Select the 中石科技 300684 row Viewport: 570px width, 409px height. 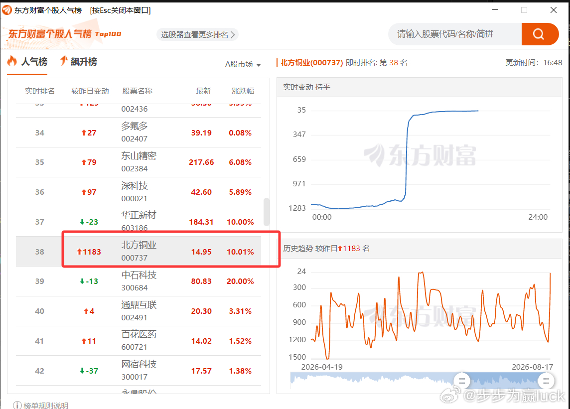tap(139, 281)
